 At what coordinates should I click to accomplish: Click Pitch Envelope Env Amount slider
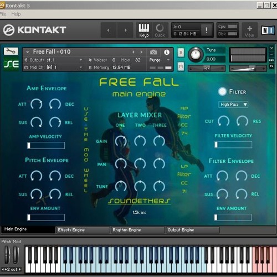46,217
